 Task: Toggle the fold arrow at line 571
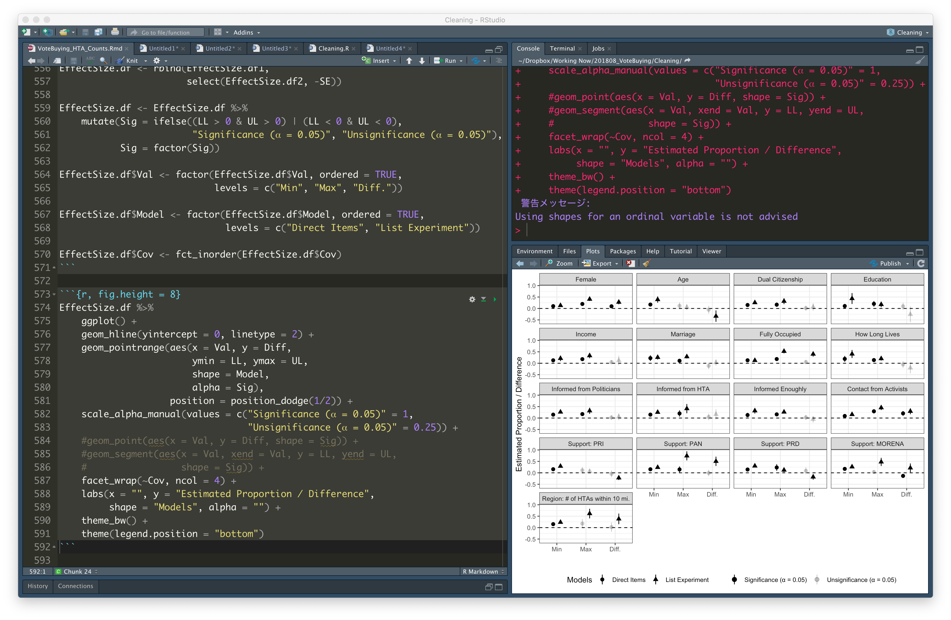pos(54,267)
